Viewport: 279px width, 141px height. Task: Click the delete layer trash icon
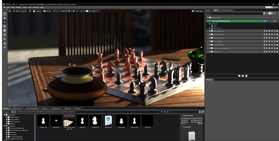click(246, 76)
